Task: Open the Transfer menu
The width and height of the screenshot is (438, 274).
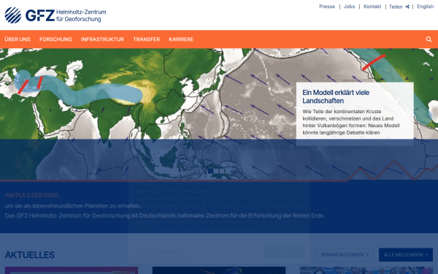Action: point(147,39)
